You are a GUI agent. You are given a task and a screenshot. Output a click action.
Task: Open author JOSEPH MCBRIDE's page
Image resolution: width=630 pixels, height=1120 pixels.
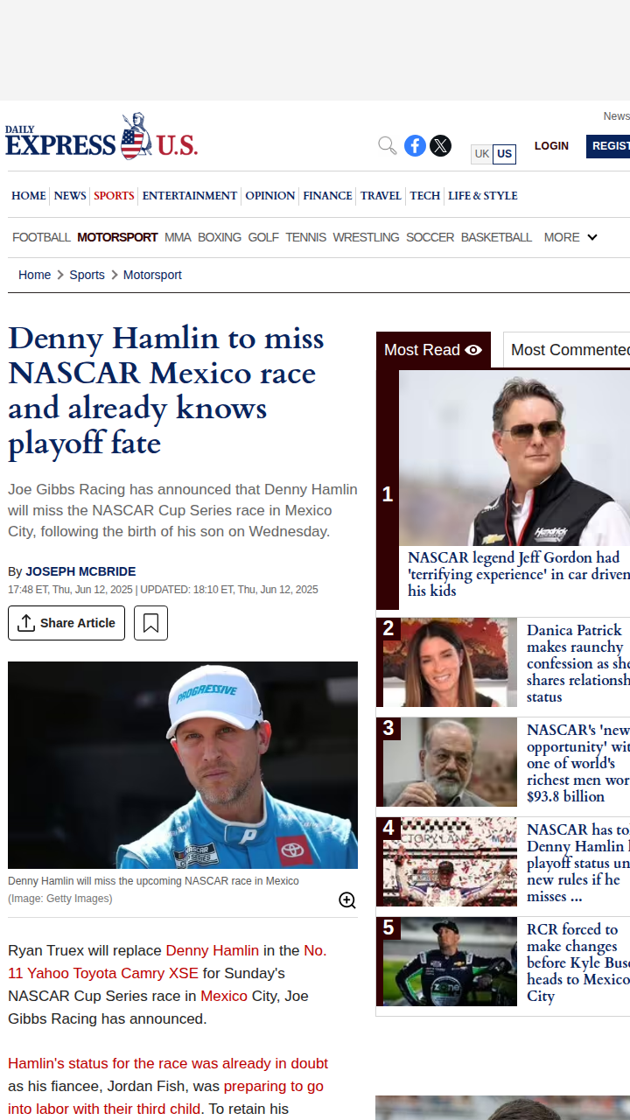[80, 571]
